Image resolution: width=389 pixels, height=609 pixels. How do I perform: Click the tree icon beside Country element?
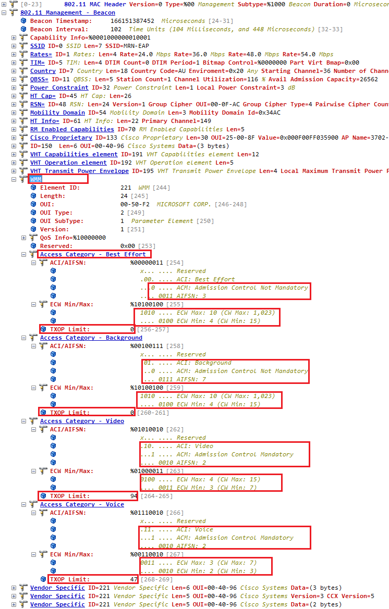tap(23, 71)
